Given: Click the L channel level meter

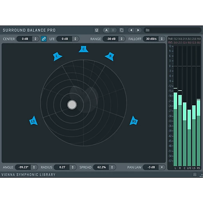Looking at the screenshot, I should [175, 106].
